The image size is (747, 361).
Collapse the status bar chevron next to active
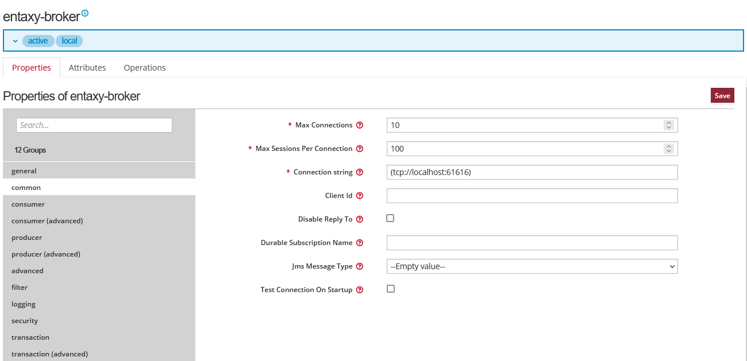[x=16, y=41]
